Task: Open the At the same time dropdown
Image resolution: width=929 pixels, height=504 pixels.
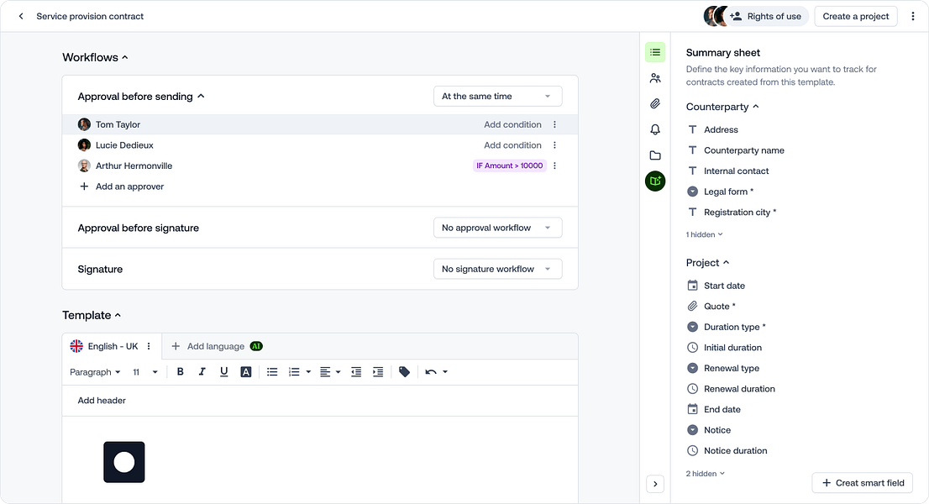Action: [497, 97]
